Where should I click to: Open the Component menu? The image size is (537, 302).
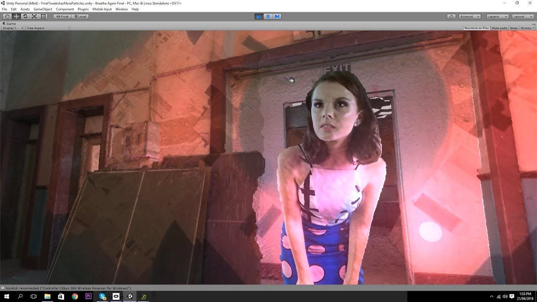point(65,9)
